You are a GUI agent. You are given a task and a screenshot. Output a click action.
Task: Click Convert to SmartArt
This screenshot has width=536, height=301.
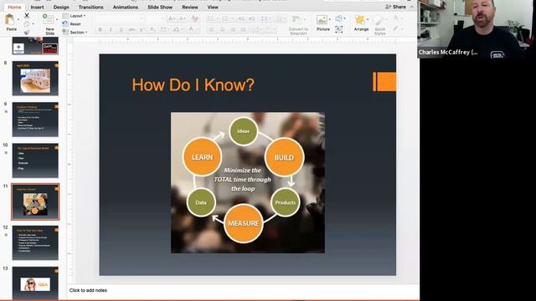point(298,25)
